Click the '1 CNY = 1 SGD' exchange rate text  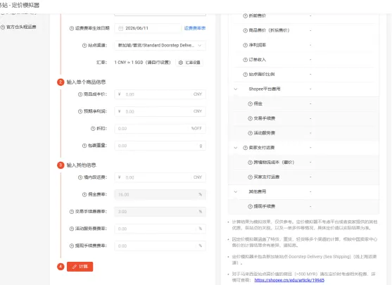tap(142, 63)
